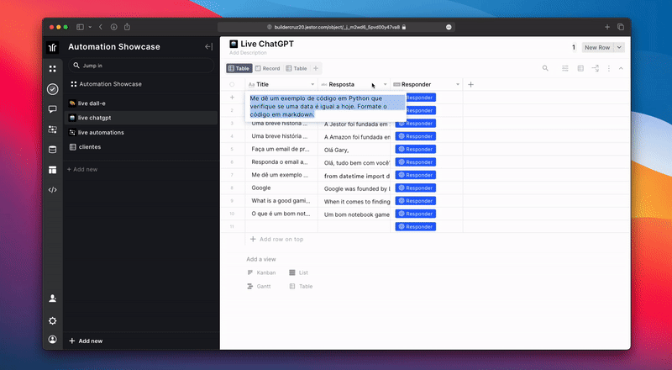672x370 pixels.
Task: Click Safari sidebar toggle icon
Action: point(80,27)
